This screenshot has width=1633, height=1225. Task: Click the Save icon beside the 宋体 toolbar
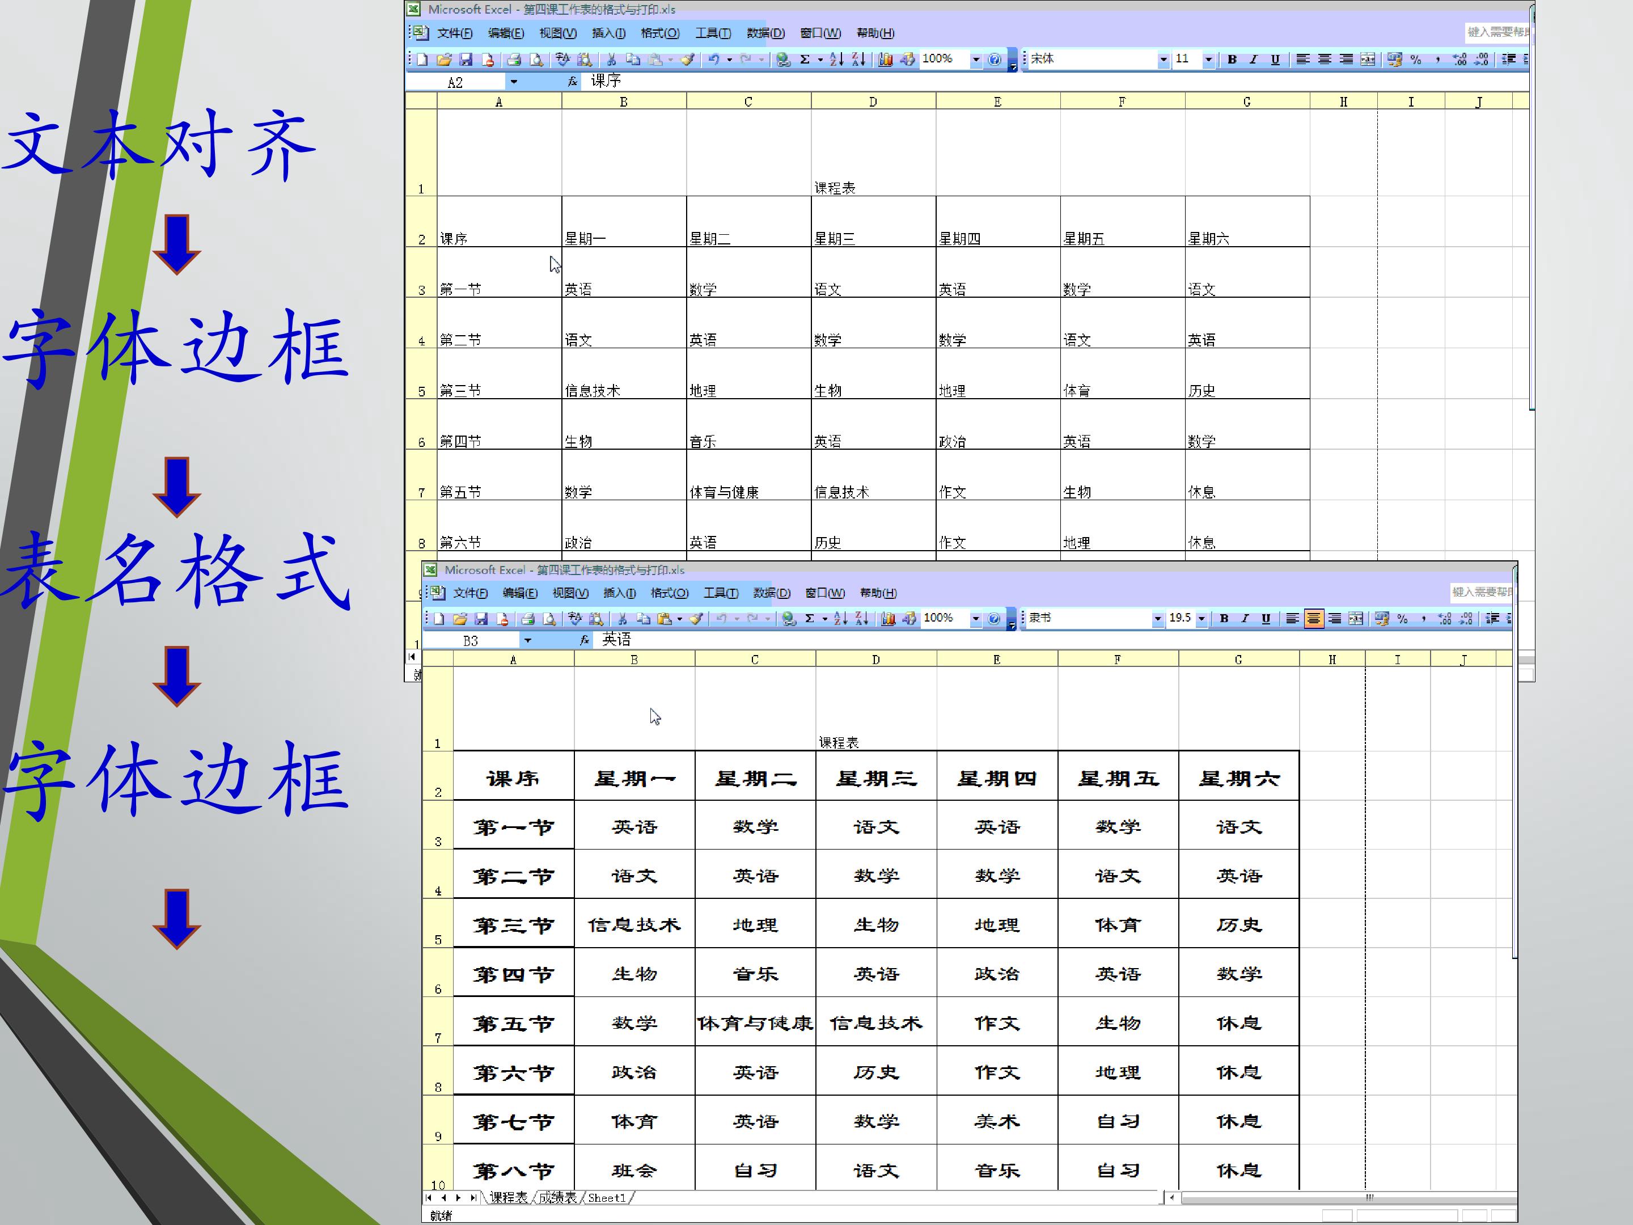tap(466, 59)
